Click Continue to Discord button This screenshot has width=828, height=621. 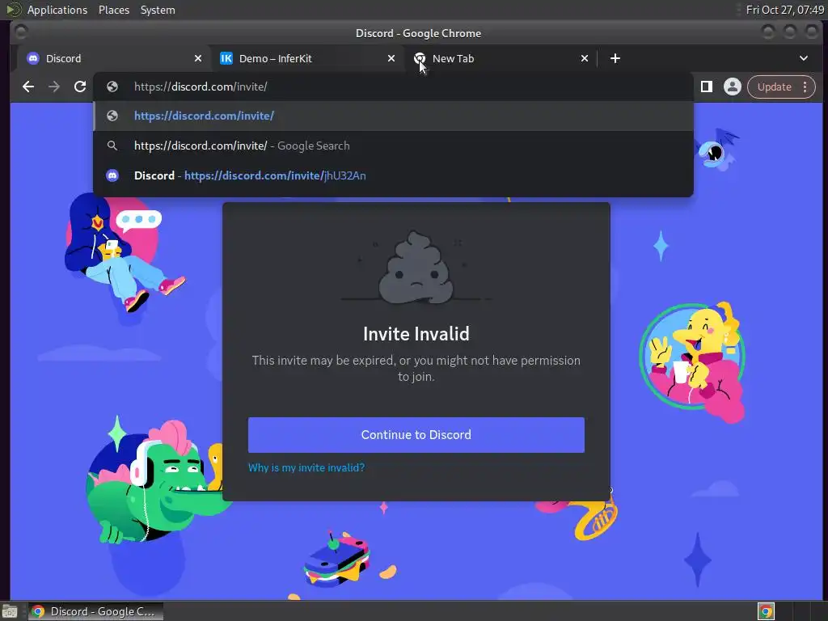pyautogui.click(x=416, y=434)
